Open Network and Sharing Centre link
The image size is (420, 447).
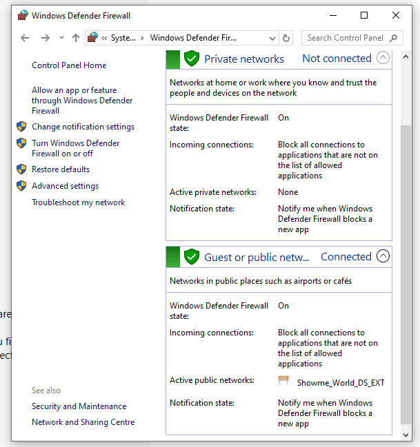click(83, 422)
